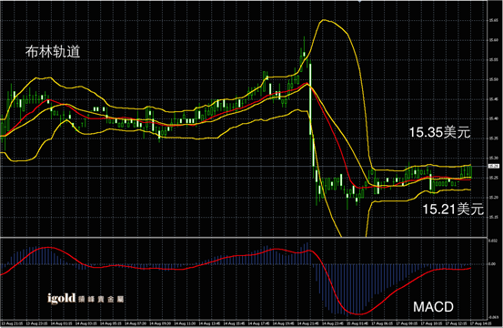
Task: Select the 15.35美元 price annotation
Action: pos(439,132)
